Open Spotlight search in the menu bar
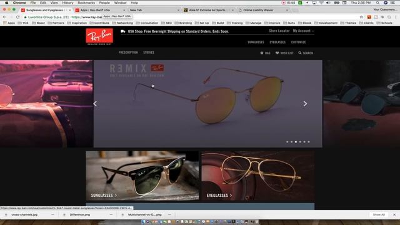Screen dimensions: 400x225 click(377, 2)
